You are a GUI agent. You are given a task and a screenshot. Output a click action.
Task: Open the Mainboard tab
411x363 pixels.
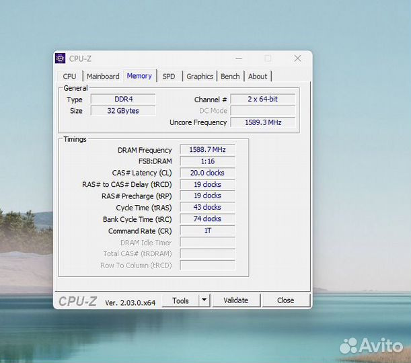tap(103, 77)
